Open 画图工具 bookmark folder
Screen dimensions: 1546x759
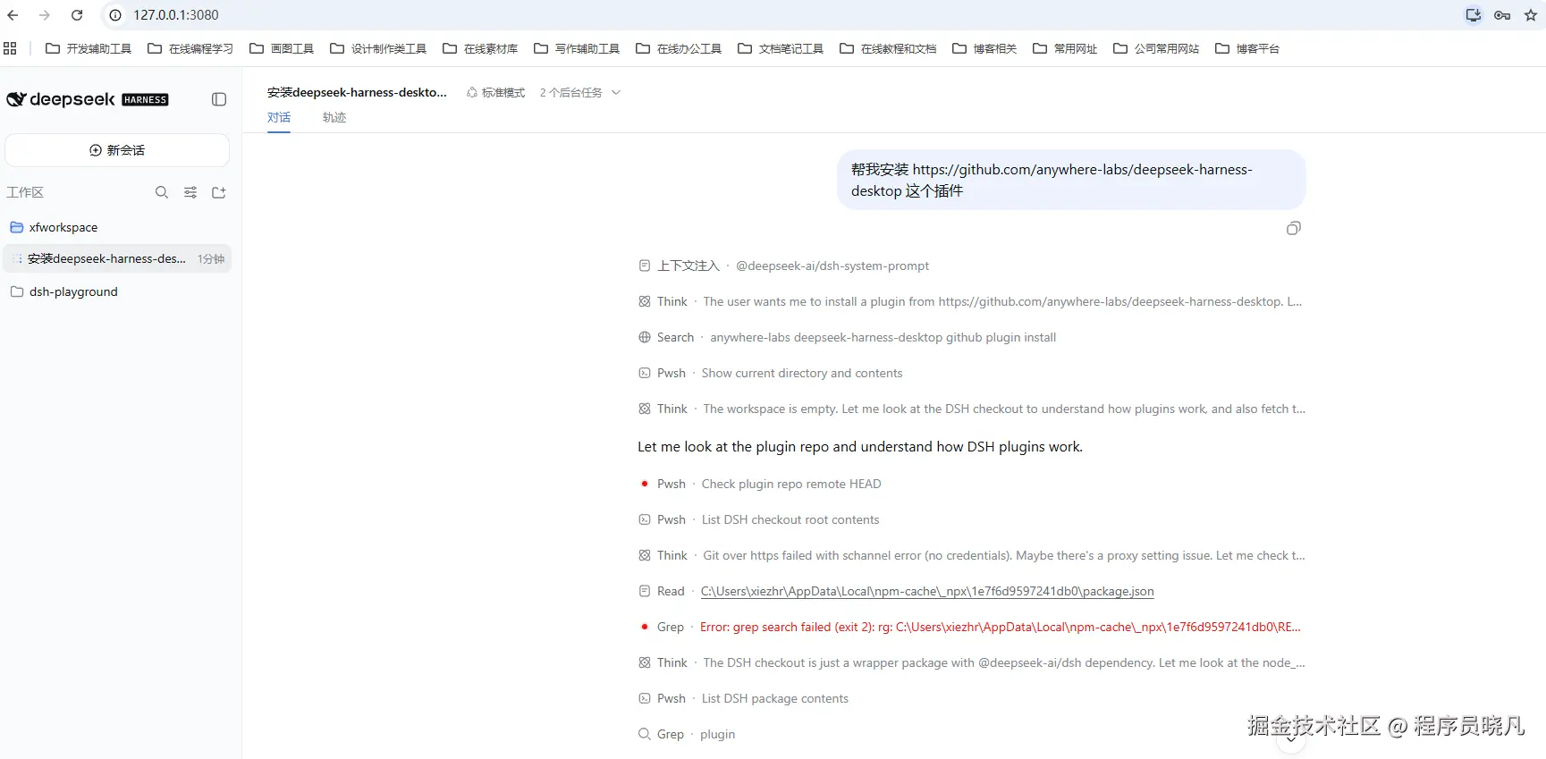click(x=282, y=48)
